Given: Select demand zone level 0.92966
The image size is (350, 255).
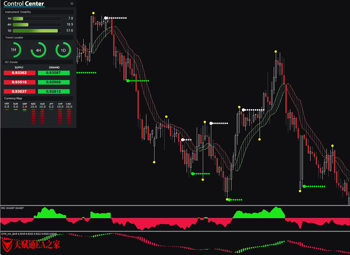Looking at the screenshot, I should tap(54, 82).
